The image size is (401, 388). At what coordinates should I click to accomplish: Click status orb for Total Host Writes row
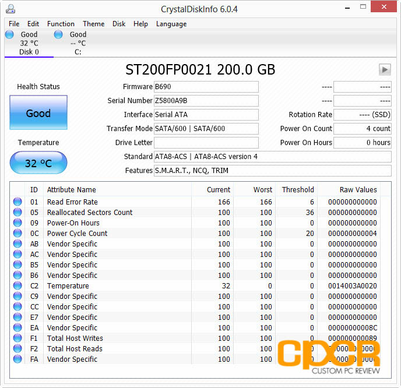pyautogui.click(x=17, y=338)
